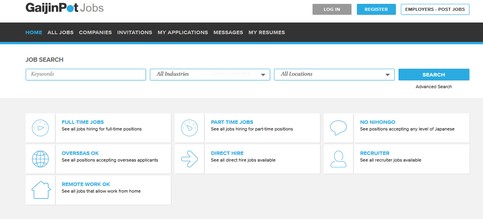Click the Recruiter person icon
The height and width of the screenshot is (219, 483).
pyautogui.click(x=338, y=159)
